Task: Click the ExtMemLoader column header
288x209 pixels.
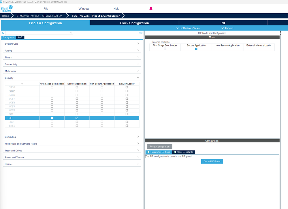Action: pyautogui.click(x=127, y=84)
